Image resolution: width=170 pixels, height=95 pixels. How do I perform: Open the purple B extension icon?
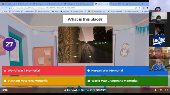point(144,8)
